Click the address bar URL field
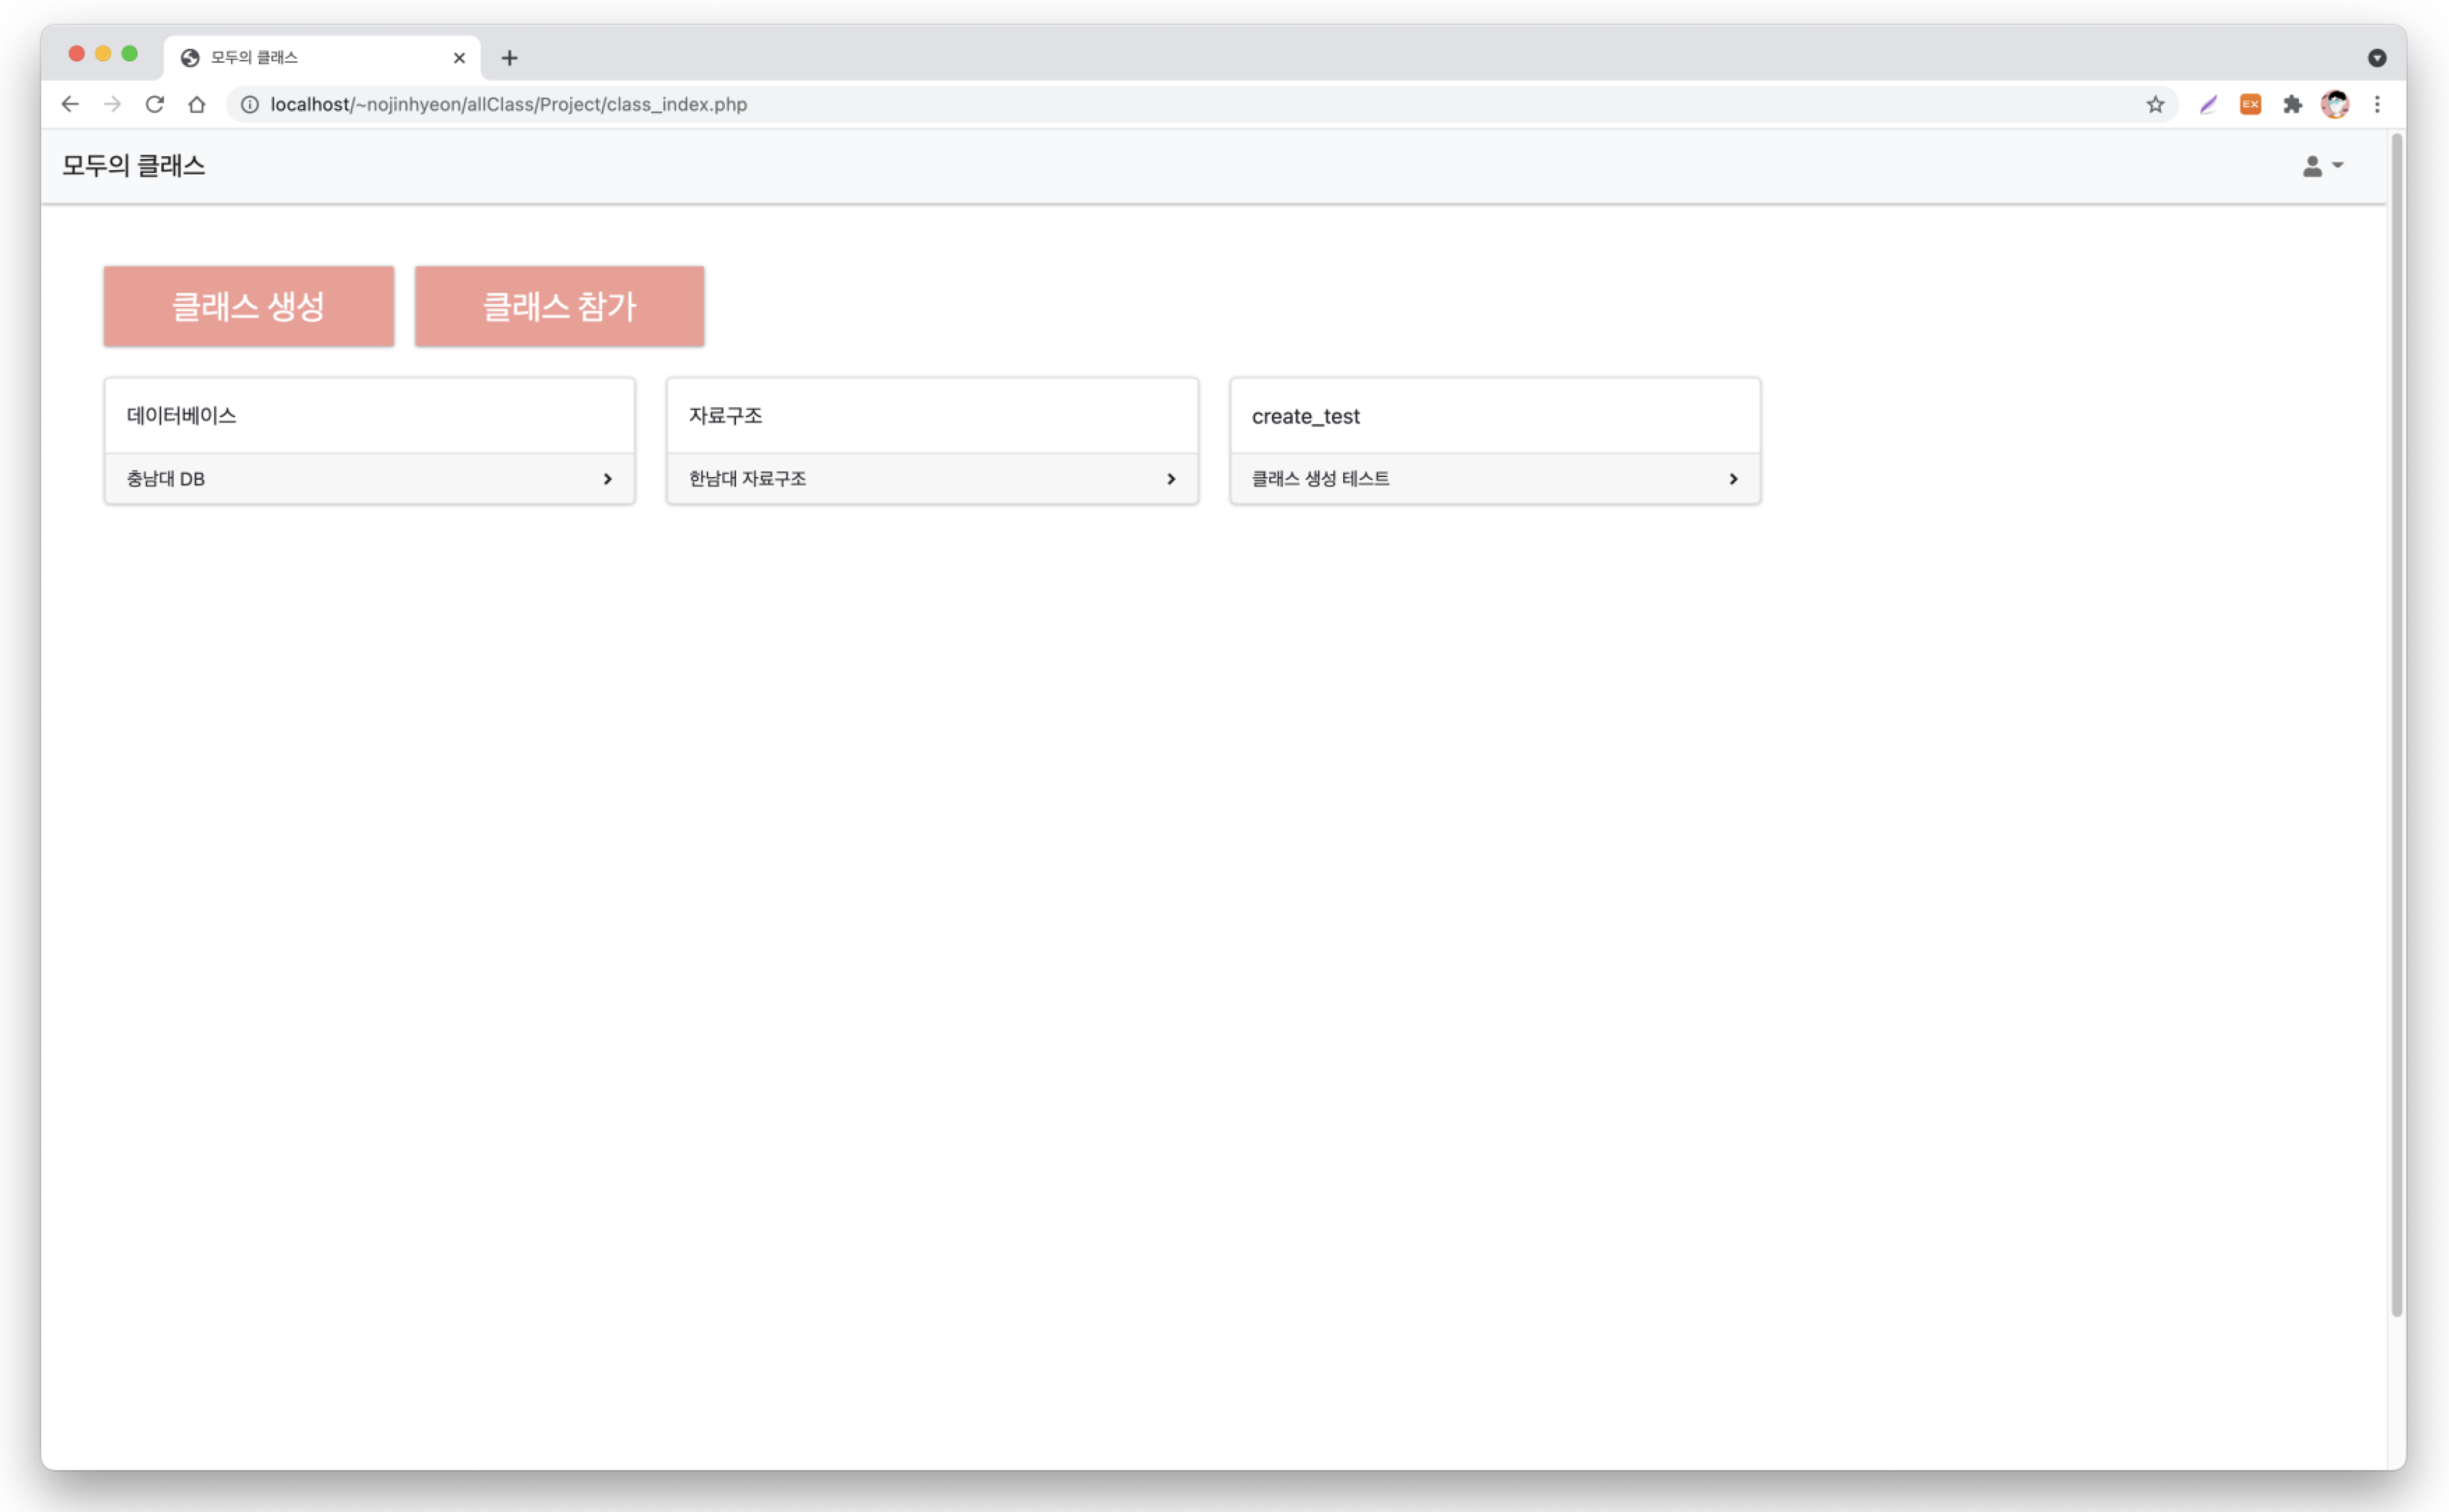Image resolution: width=2449 pixels, height=1512 pixels. coord(1001,104)
